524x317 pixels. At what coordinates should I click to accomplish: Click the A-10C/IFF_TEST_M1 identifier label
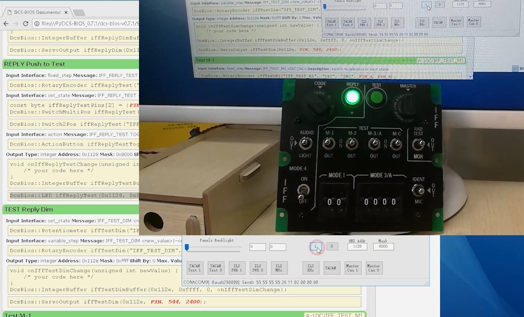click(x=335, y=315)
